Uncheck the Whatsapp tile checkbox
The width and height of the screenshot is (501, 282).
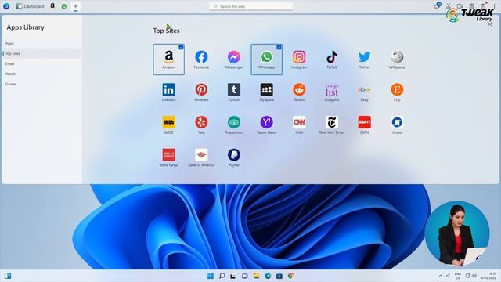pos(279,47)
